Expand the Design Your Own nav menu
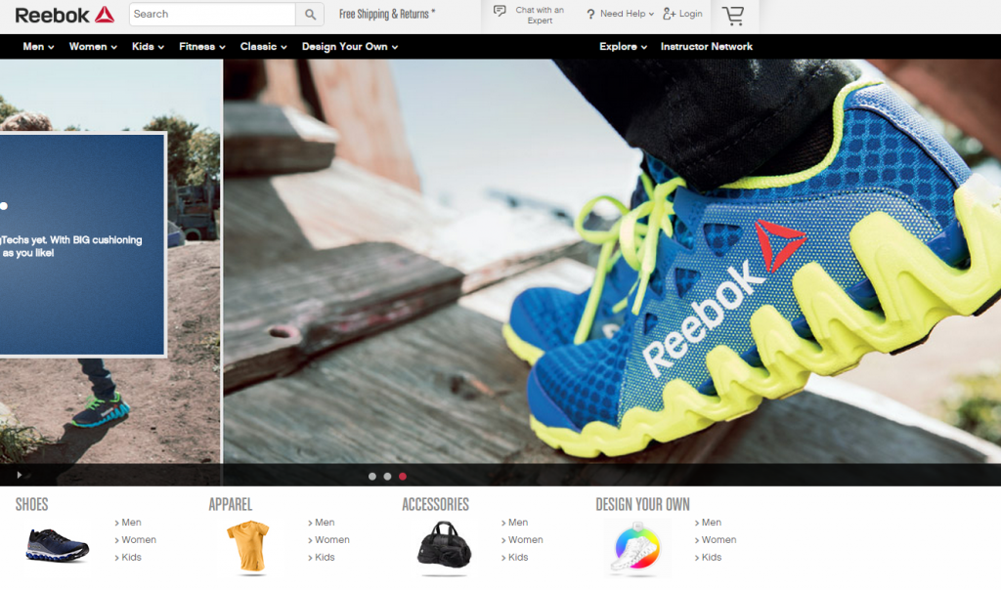This screenshot has height=590, width=1001. (350, 47)
